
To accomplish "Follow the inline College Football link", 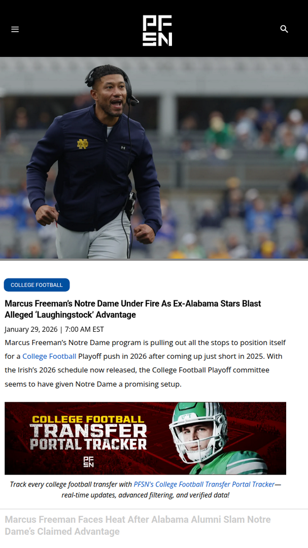I will 49,356.
